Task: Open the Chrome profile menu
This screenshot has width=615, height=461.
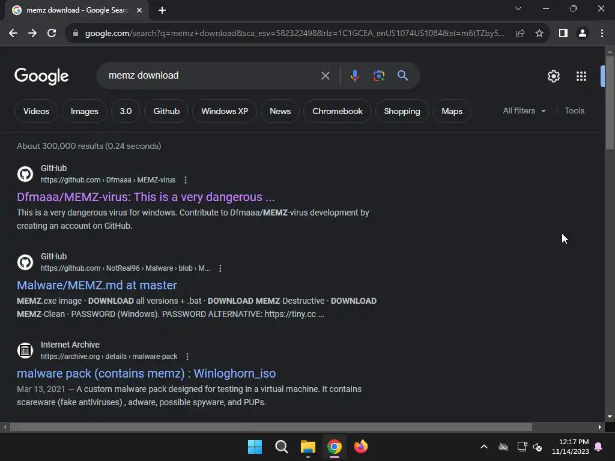Action: click(583, 34)
